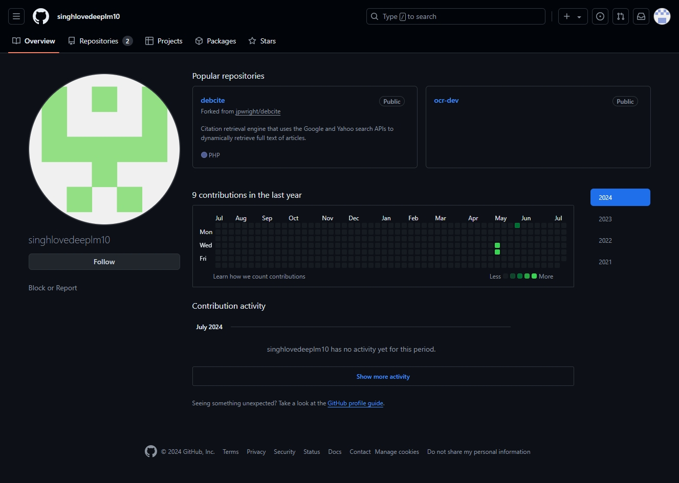Click the PHP language indicator dot
The width and height of the screenshot is (679, 483).
tap(204, 155)
